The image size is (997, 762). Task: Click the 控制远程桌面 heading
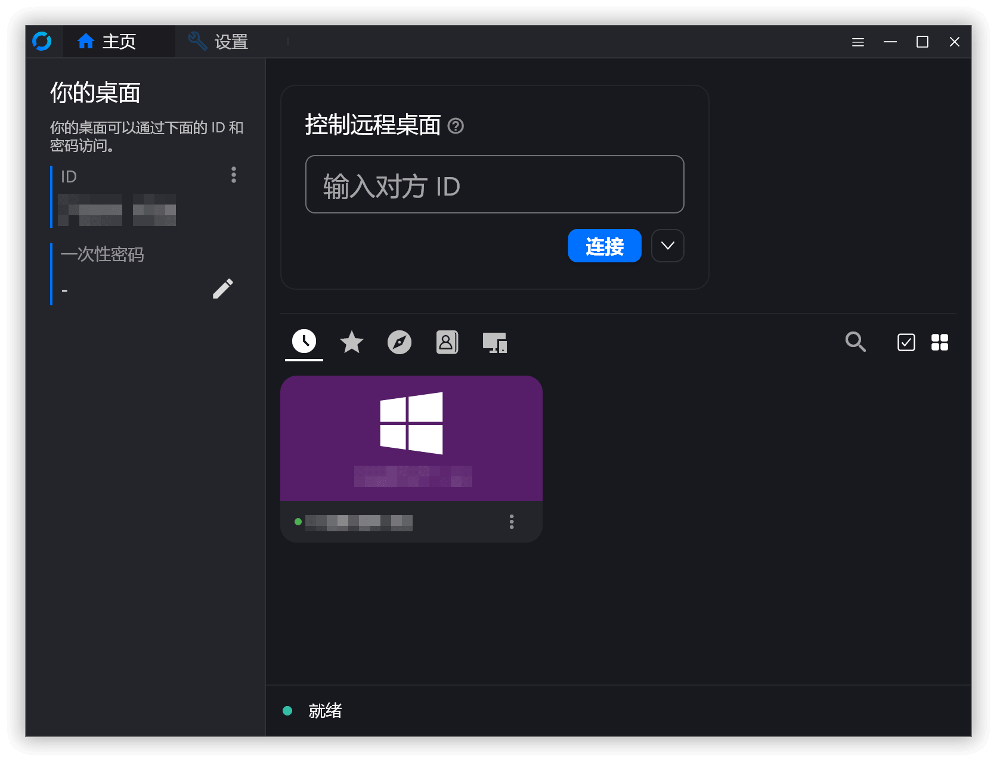(x=373, y=125)
